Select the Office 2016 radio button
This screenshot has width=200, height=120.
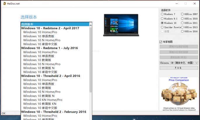tap(182, 31)
